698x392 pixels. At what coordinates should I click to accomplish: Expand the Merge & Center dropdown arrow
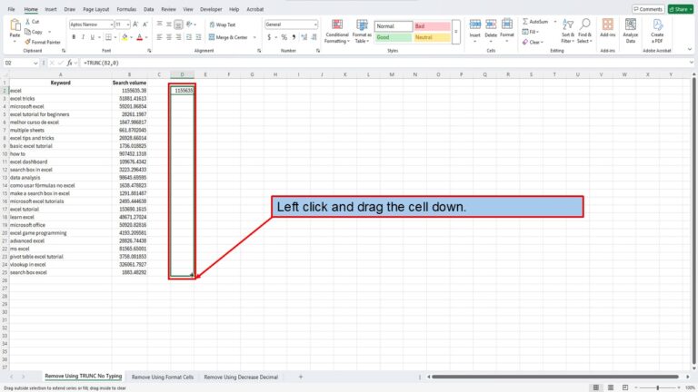coord(254,37)
